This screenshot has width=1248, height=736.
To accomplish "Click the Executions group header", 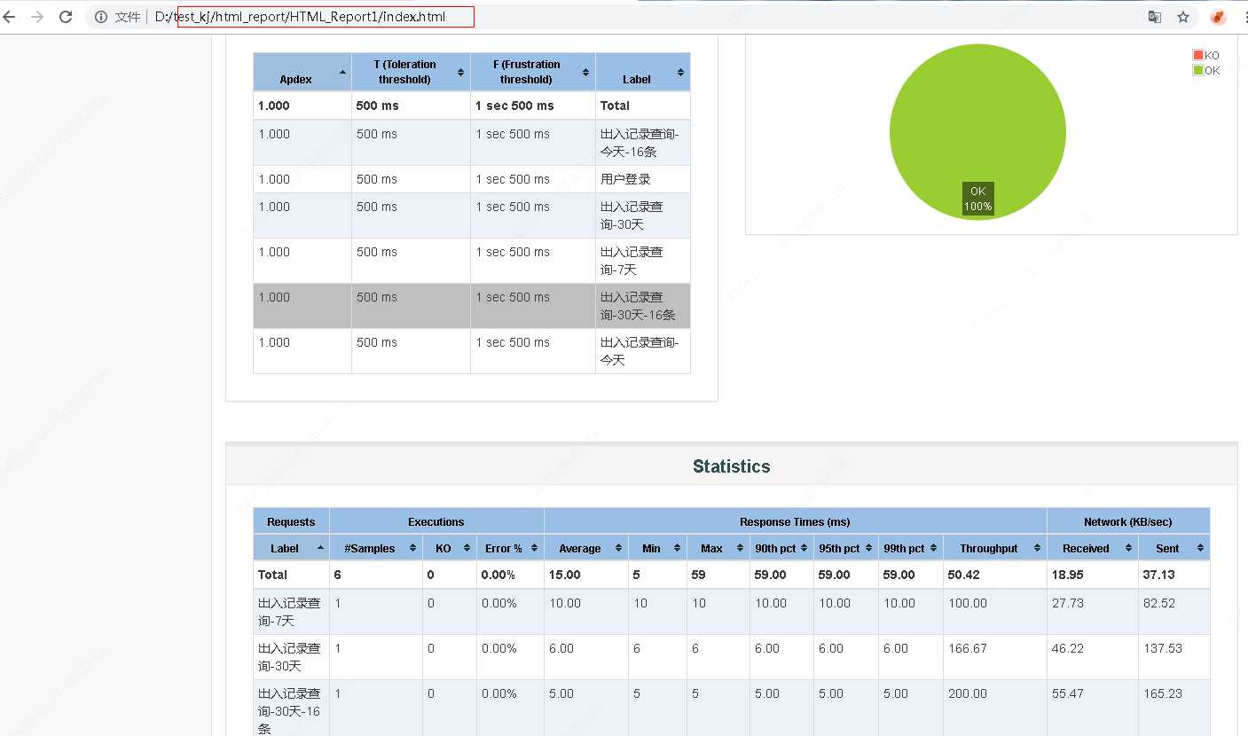I will click(436, 521).
